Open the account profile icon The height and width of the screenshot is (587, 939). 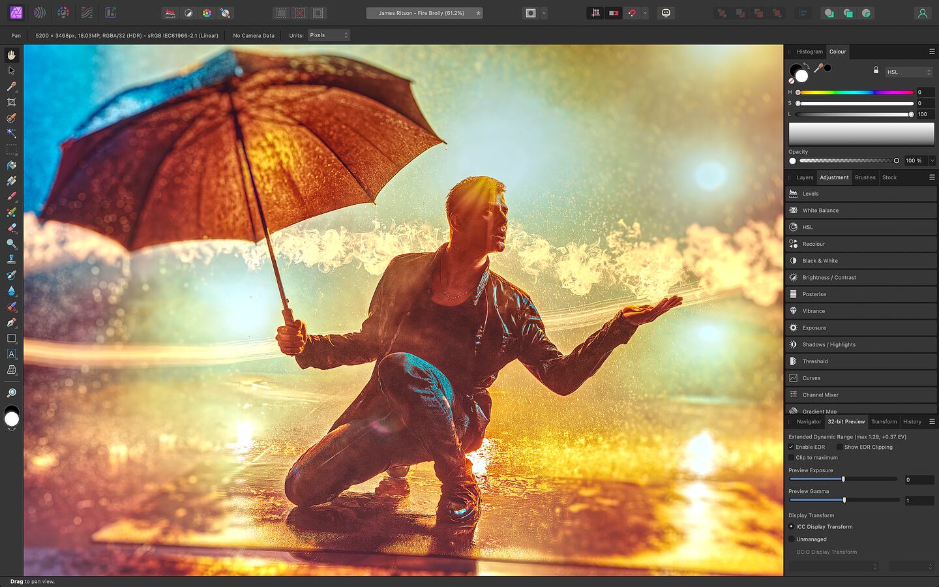[x=922, y=13]
